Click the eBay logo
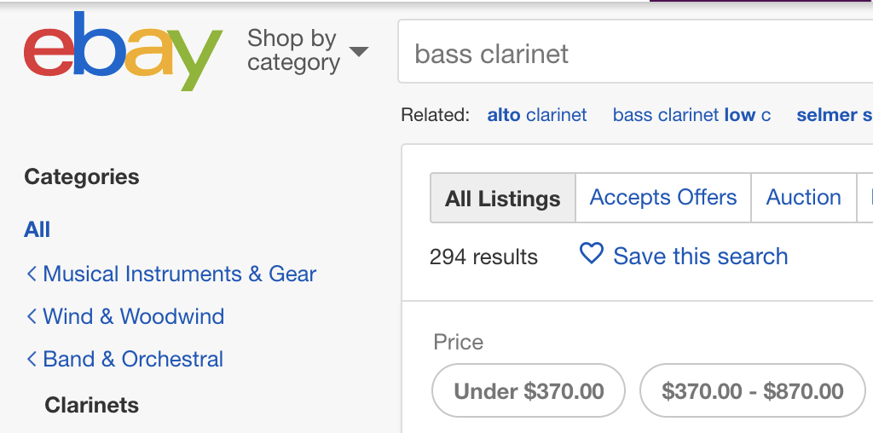The image size is (873, 433). tap(123, 53)
